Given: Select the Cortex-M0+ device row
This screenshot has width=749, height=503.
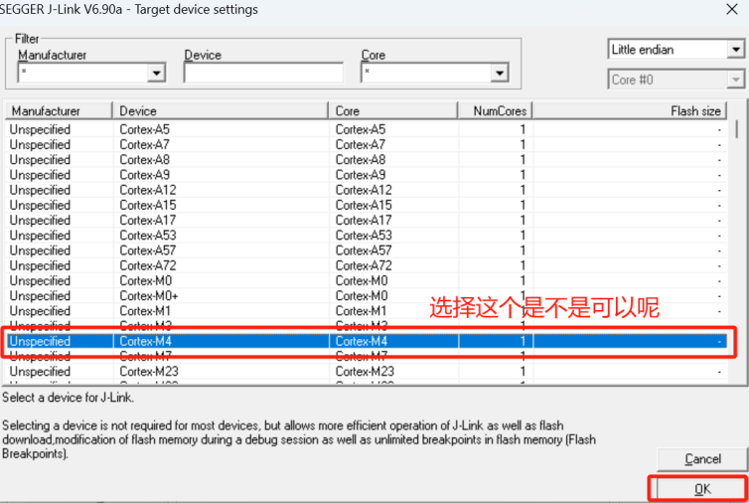Looking at the screenshot, I should (367, 296).
